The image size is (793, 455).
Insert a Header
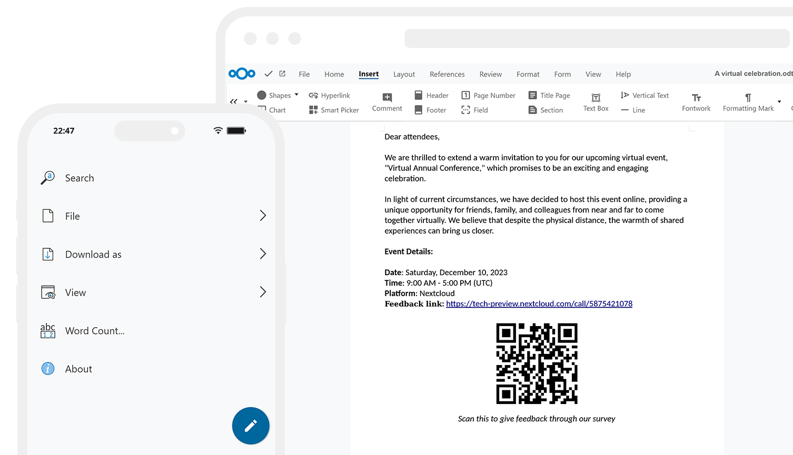tap(431, 95)
